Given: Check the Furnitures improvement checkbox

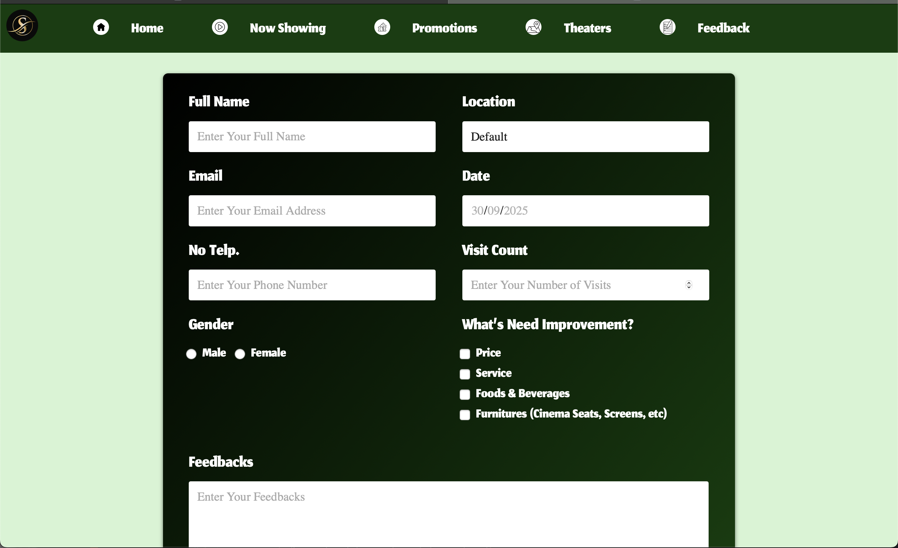Looking at the screenshot, I should [465, 415].
